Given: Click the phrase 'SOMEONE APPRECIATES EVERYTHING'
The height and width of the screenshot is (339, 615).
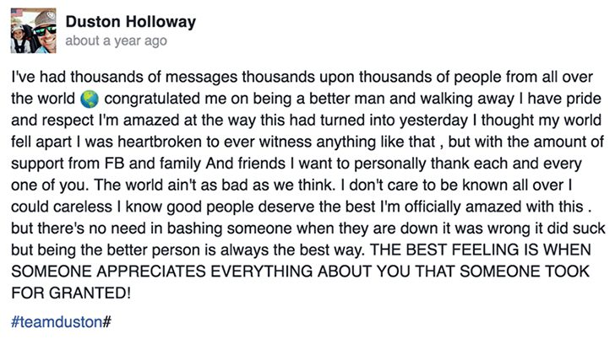Looking at the screenshot, I should pos(161,272).
